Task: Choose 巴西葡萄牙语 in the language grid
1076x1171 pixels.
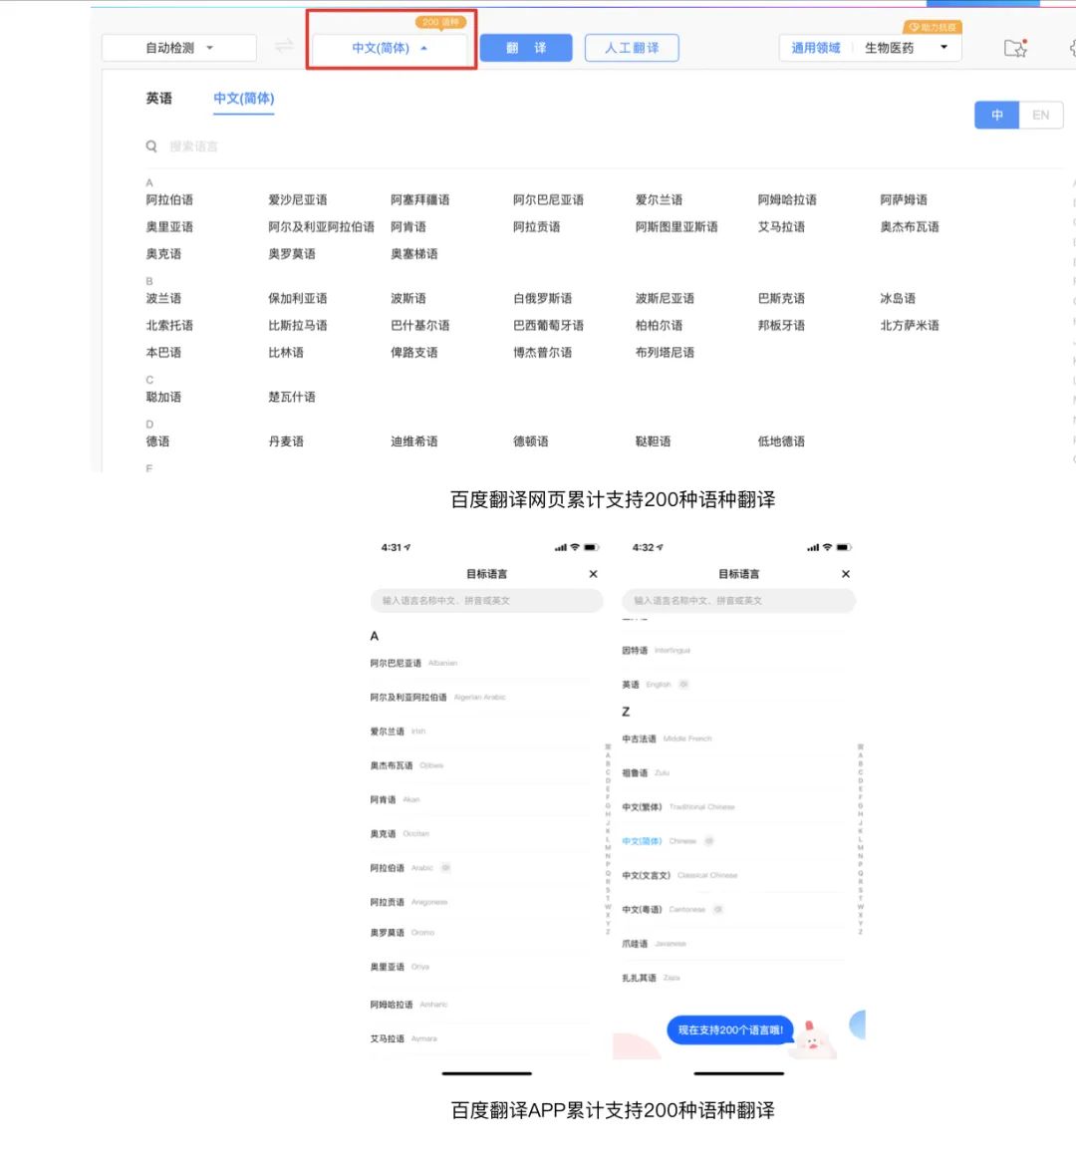Action: click(x=549, y=325)
